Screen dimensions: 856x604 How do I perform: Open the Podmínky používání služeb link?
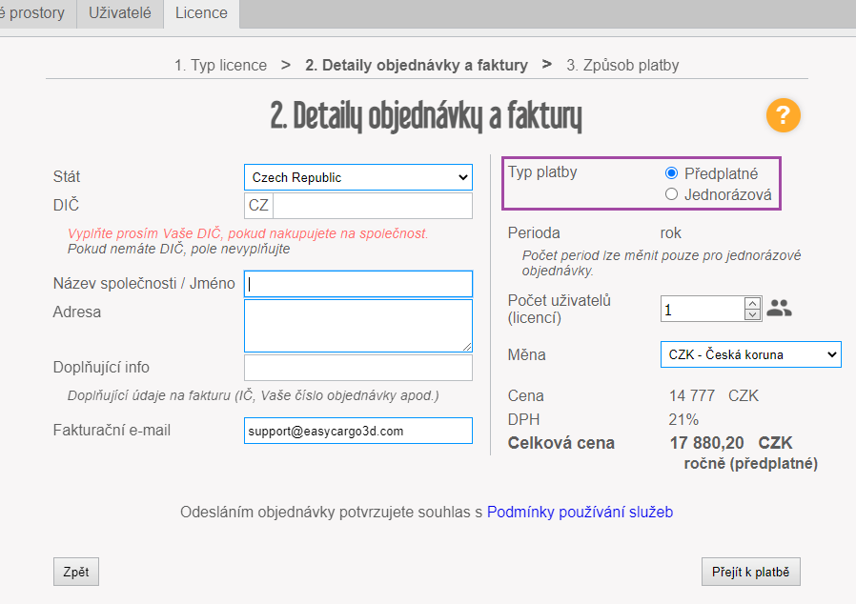tap(580, 513)
